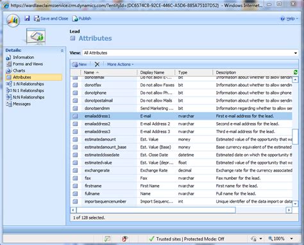This screenshot has height=245, width=304.
Task: Click 'Est. Close Date' display name
Action: point(154,155)
